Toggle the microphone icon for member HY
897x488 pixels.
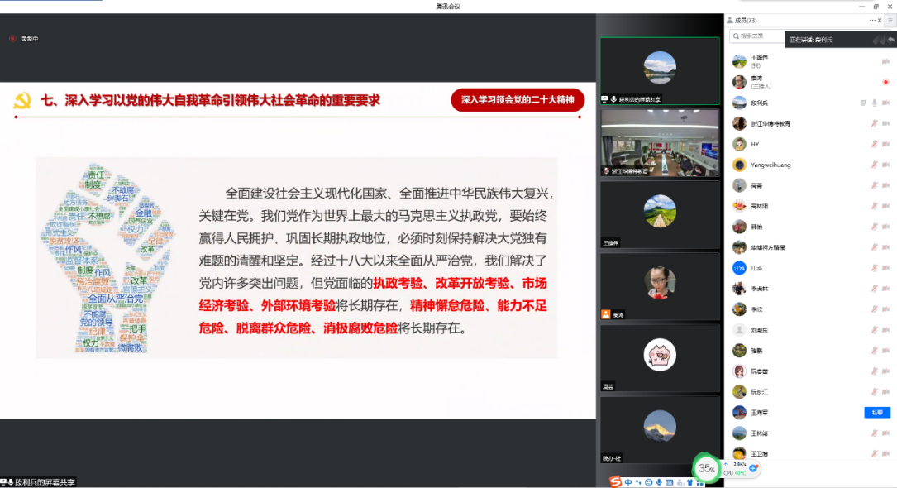pos(874,144)
